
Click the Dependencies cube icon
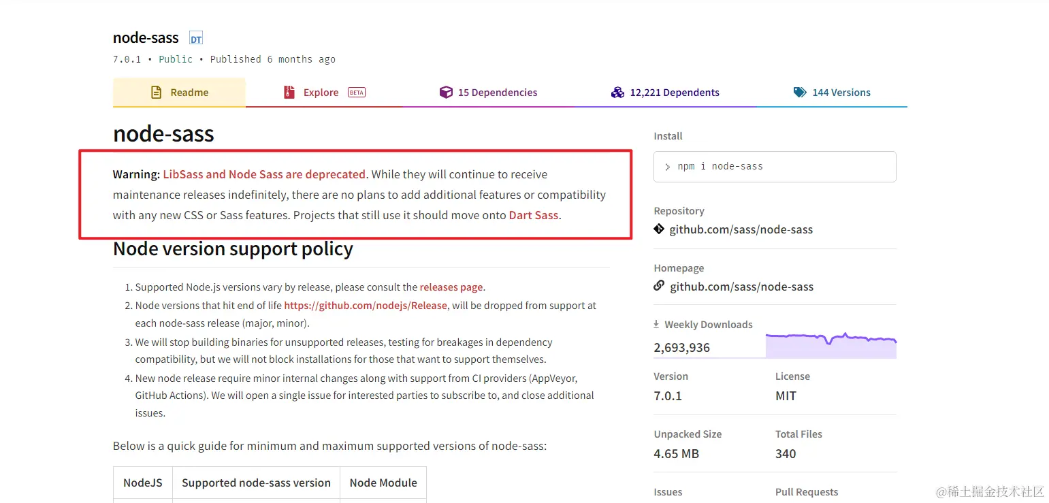point(446,93)
